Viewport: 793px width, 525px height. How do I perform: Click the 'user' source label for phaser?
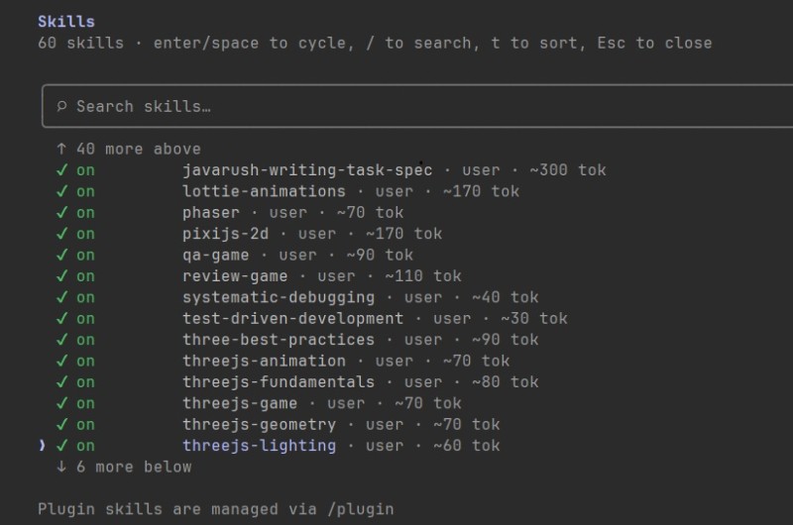point(287,213)
